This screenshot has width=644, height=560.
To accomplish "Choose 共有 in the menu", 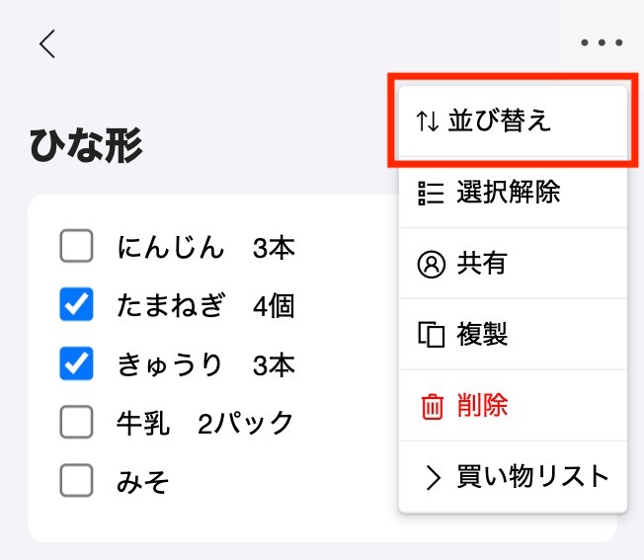I will pyautogui.click(x=513, y=264).
